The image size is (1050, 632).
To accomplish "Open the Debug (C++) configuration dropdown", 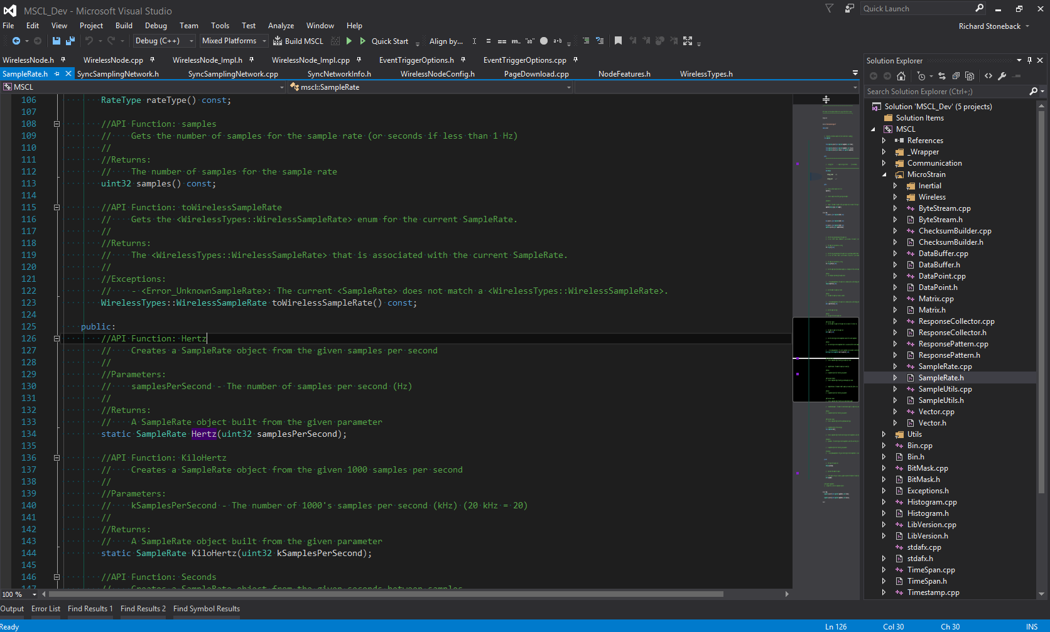I will (x=164, y=41).
